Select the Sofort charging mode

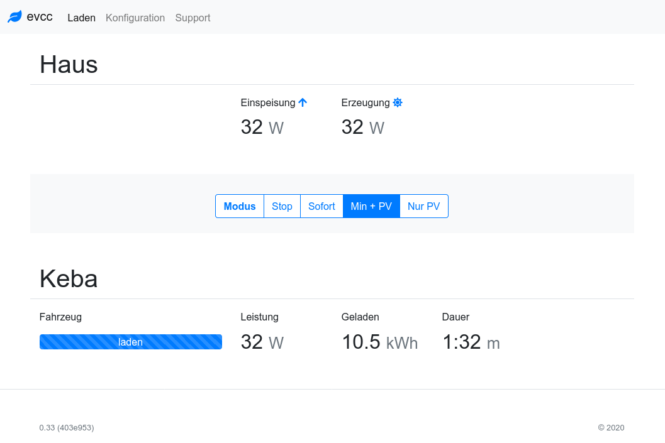(321, 206)
